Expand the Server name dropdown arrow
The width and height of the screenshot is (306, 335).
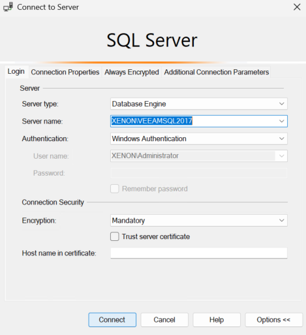pos(282,121)
